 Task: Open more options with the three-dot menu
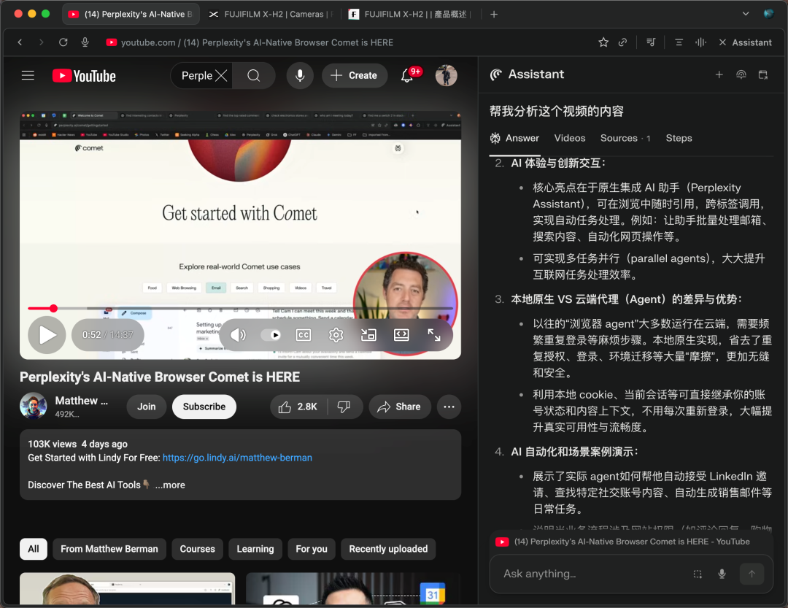[449, 407]
